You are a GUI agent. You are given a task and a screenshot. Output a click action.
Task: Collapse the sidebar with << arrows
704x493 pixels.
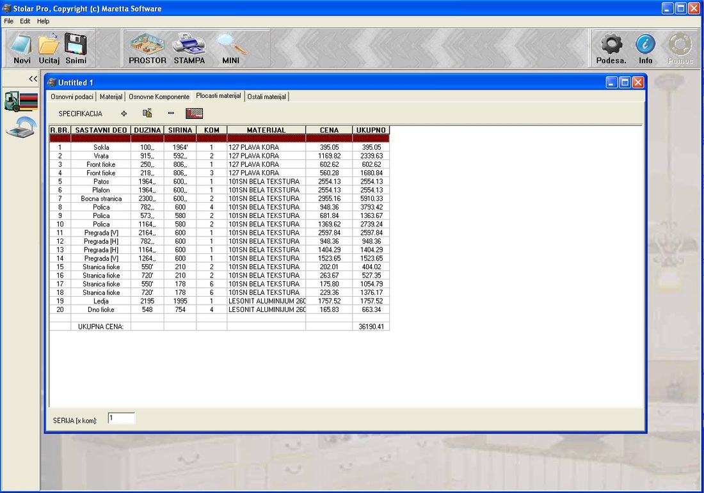tap(33, 79)
